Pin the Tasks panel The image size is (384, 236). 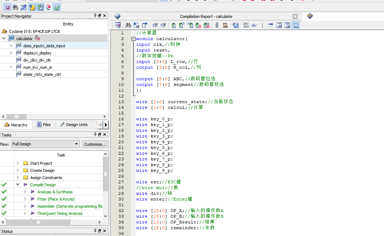pos(95,134)
